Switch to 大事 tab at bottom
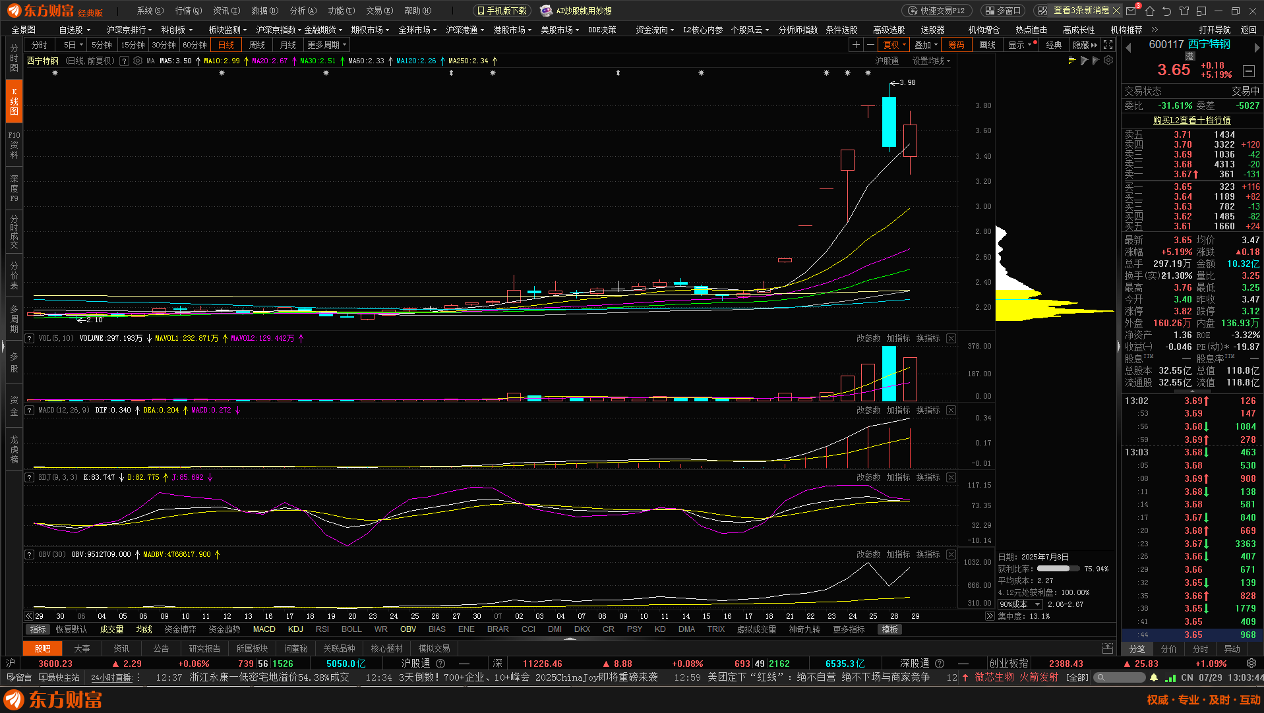Screen dimensions: 1264x713 point(82,648)
